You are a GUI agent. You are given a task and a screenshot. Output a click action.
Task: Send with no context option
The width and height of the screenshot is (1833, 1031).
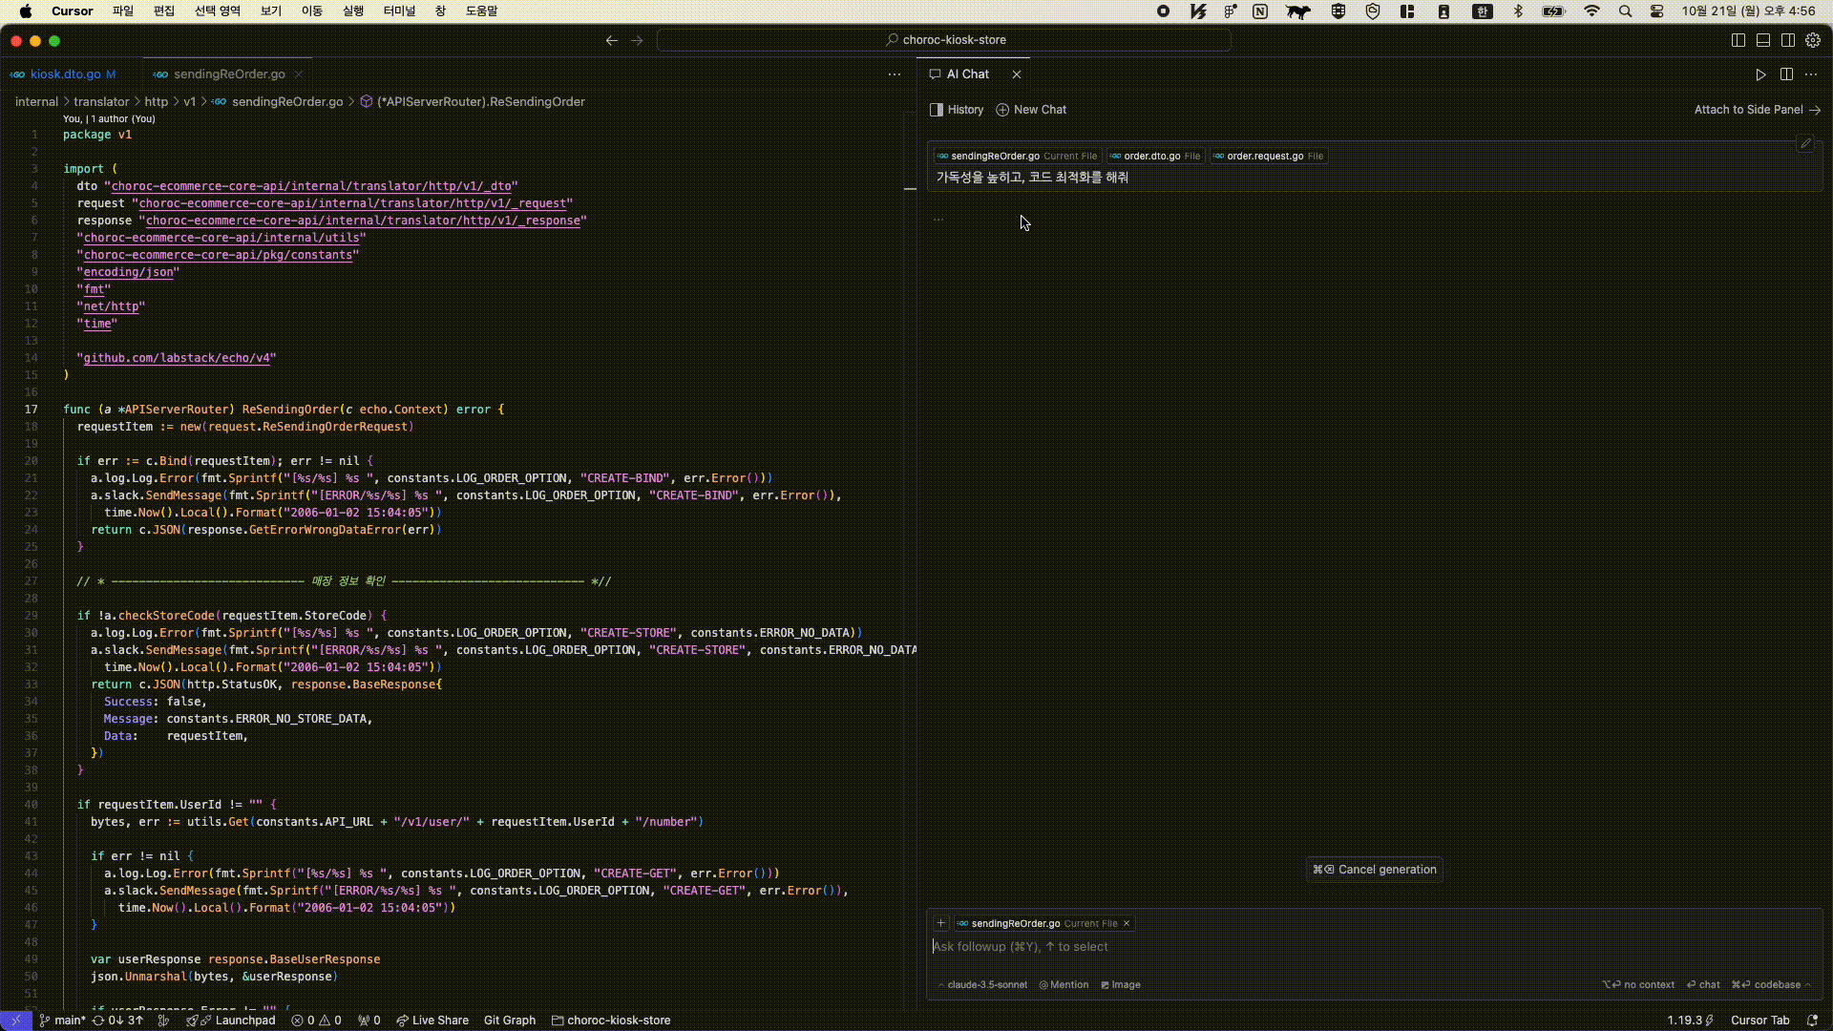[1638, 985]
